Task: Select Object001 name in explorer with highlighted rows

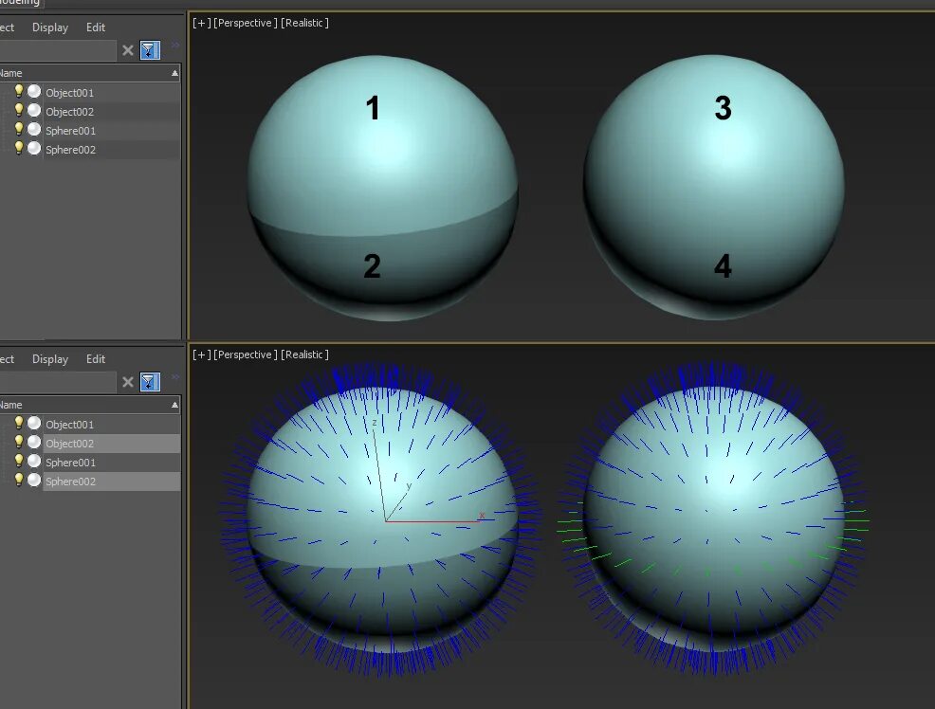Action: click(x=70, y=425)
